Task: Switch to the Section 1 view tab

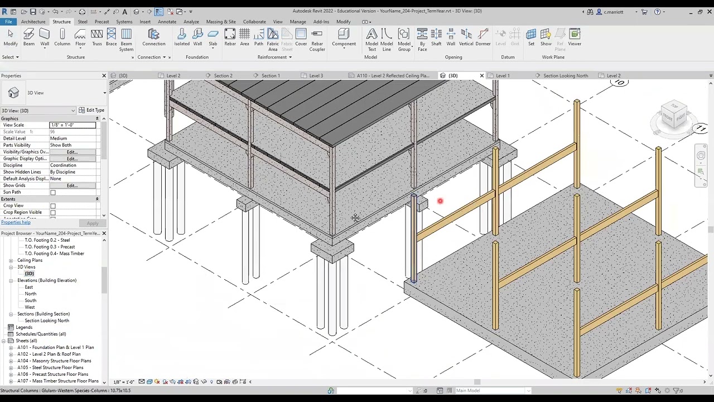Action: (x=271, y=75)
